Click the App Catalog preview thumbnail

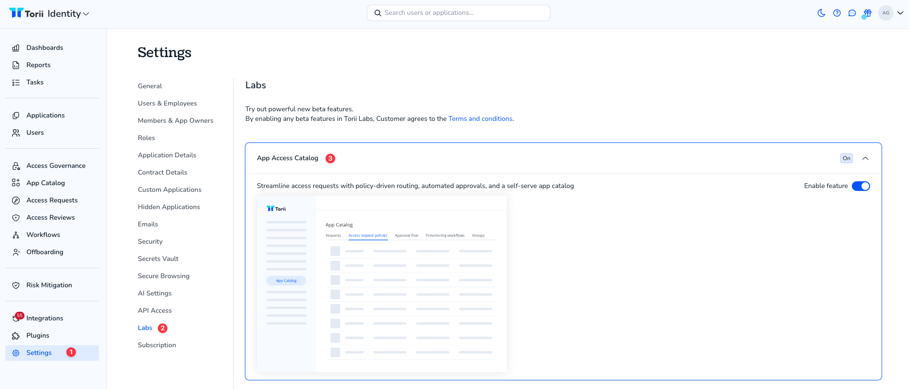382,283
